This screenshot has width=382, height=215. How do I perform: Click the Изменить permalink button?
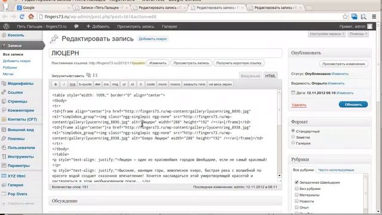(x=158, y=63)
